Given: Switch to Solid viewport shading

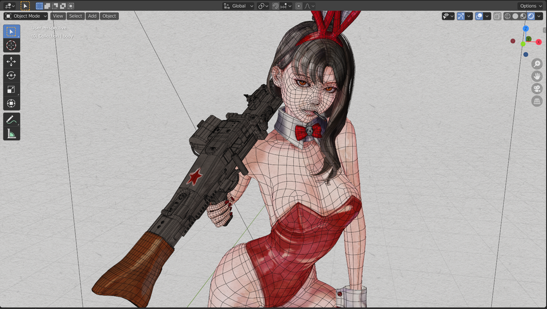Looking at the screenshot, I should [x=515, y=16].
